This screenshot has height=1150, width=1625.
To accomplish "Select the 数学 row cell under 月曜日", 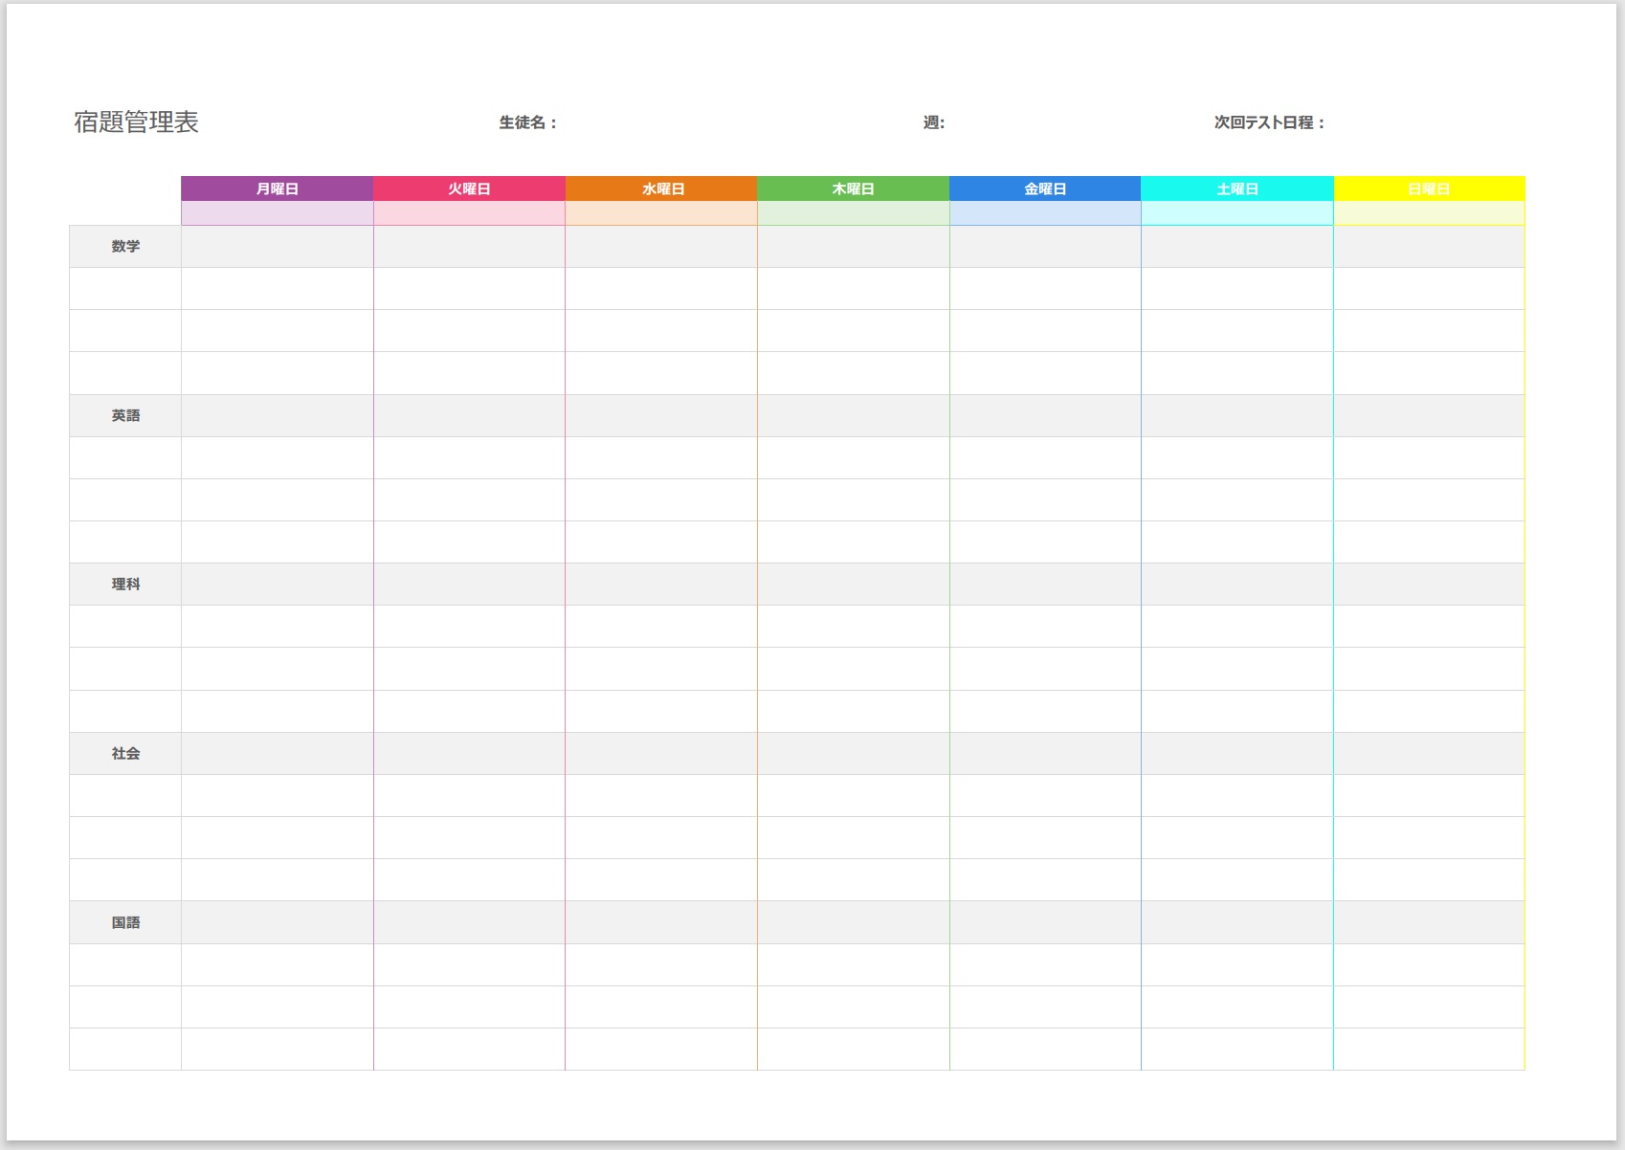I will 277,247.
